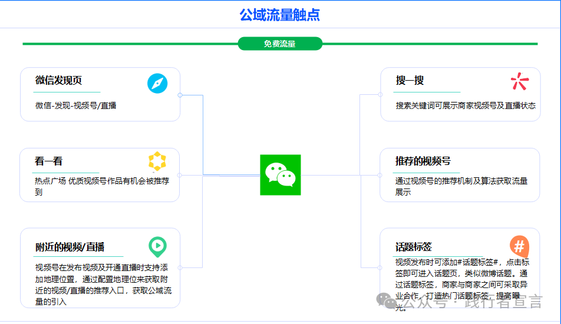Viewport: 561px width, 324px height.
Task: Click the central green WeChat logo
Action: tap(280, 175)
